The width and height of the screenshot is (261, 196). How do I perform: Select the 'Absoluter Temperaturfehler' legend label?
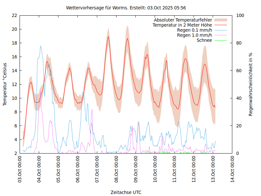183,20
